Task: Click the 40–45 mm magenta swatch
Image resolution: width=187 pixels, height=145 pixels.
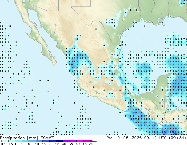Action: click(80, 141)
